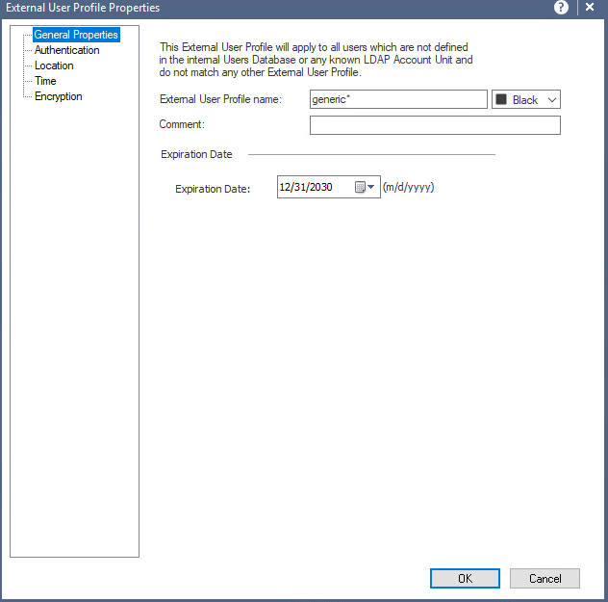Open the Black color dropdown
The height and width of the screenshot is (602, 608).
[x=526, y=100]
